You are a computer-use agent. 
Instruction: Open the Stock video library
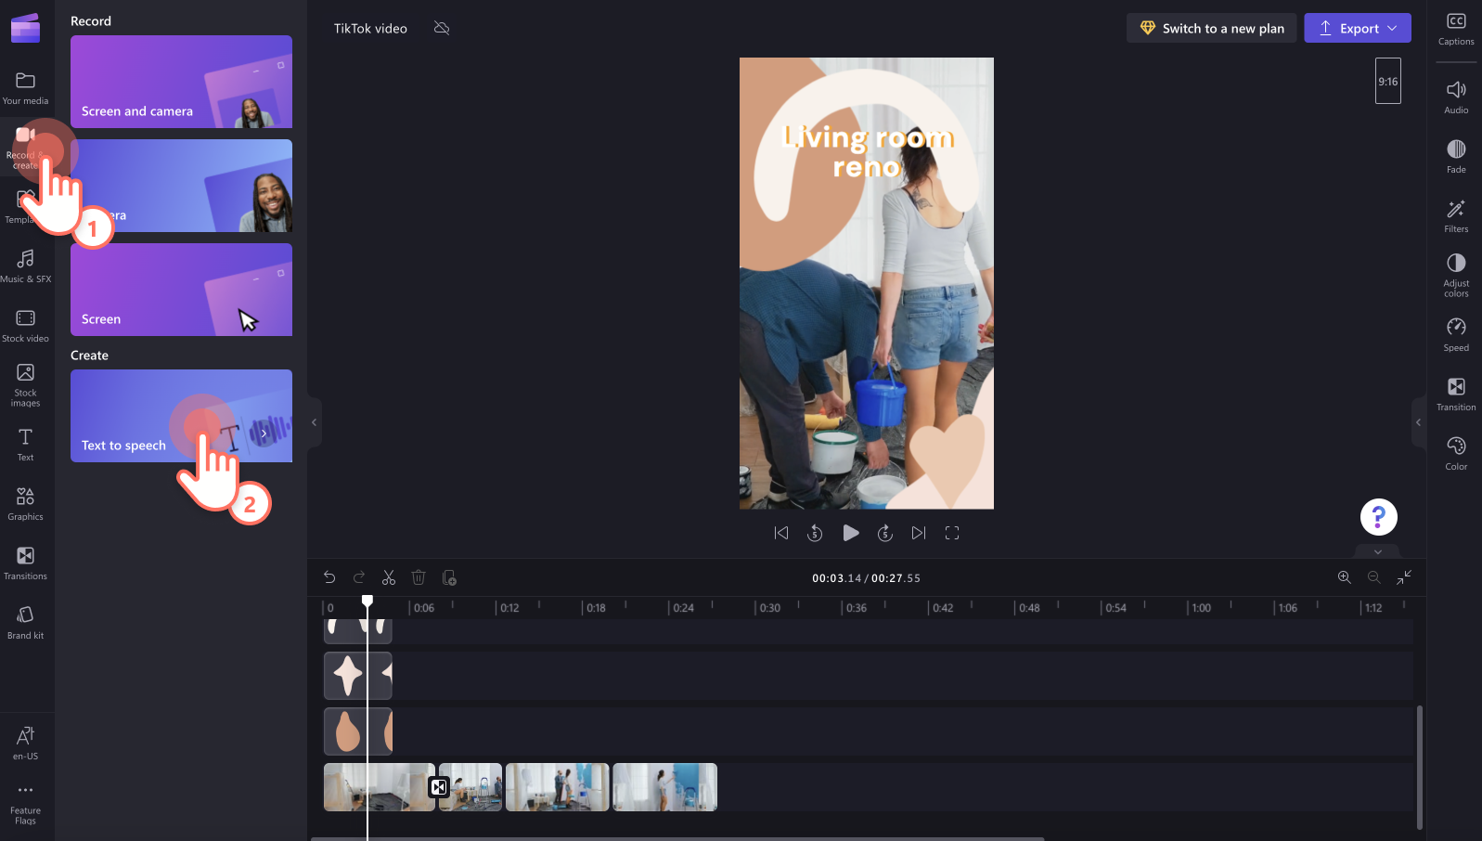click(26, 326)
